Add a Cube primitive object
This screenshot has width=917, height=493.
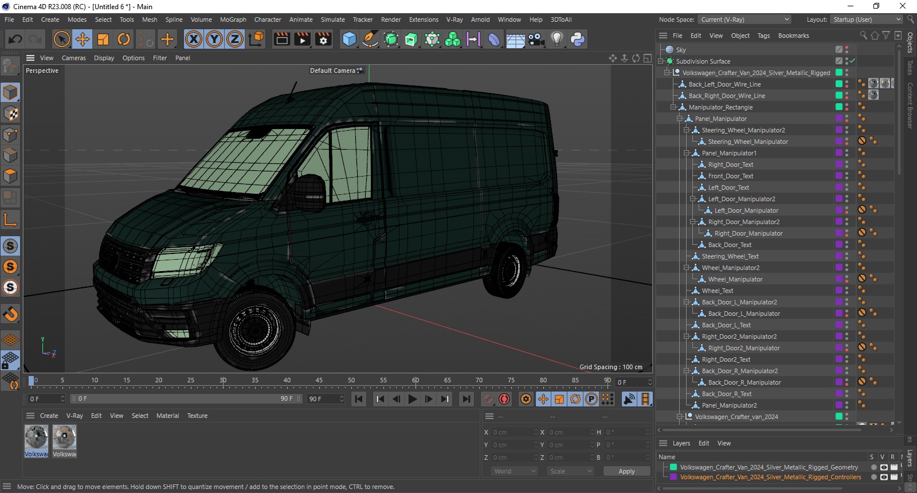(x=349, y=39)
